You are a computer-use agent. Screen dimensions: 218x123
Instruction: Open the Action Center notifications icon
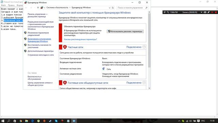click(199, 121)
